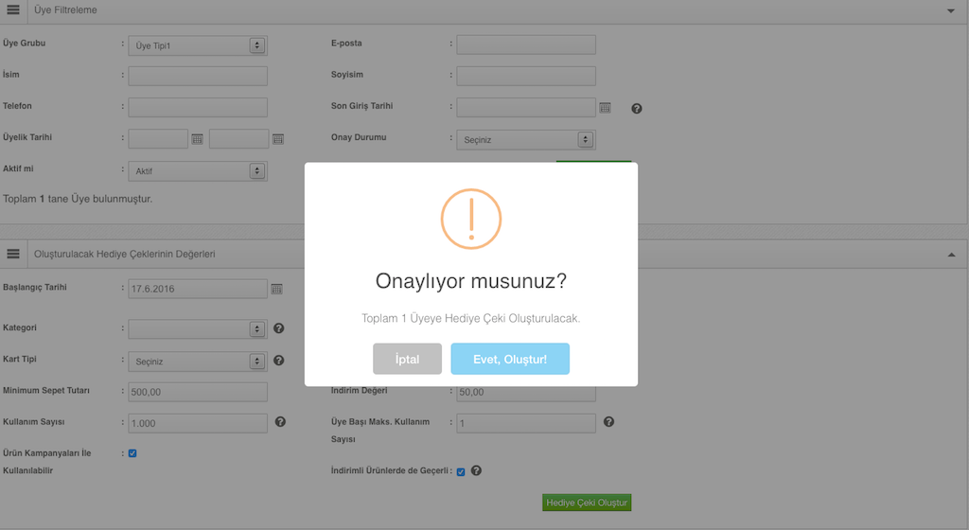
Task: Open calendar for Son Giriş Tarihi
Action: [x=605, y=108]
